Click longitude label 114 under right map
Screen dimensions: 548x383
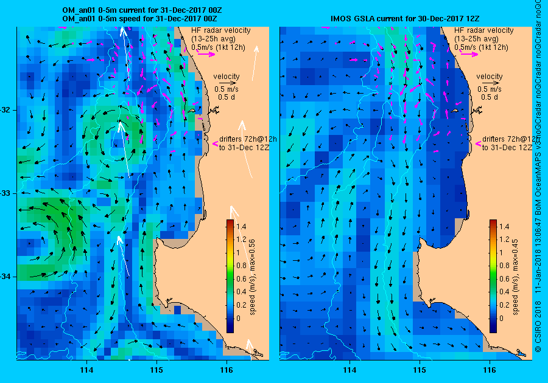coord(349,370)
